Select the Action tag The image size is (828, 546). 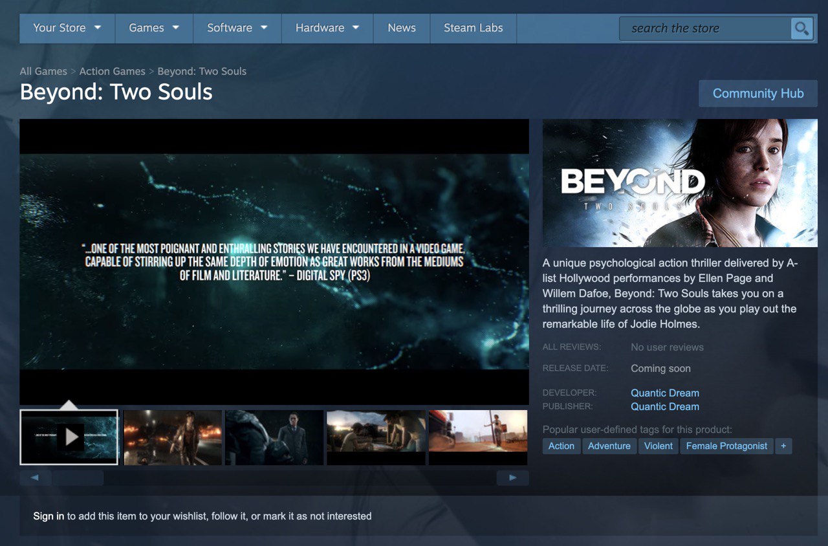tap(561, 446)
